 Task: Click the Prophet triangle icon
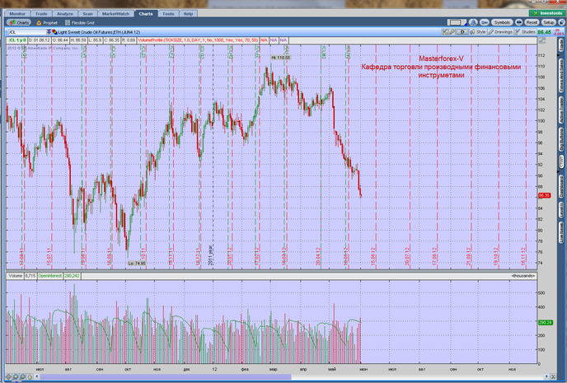(39, 23)
